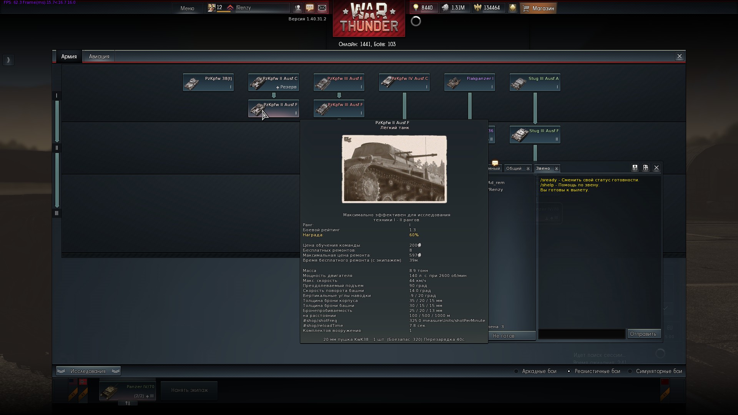Select the USA flag nation
The height and width of the screenshot is (415, 738).
coord(73,382)
